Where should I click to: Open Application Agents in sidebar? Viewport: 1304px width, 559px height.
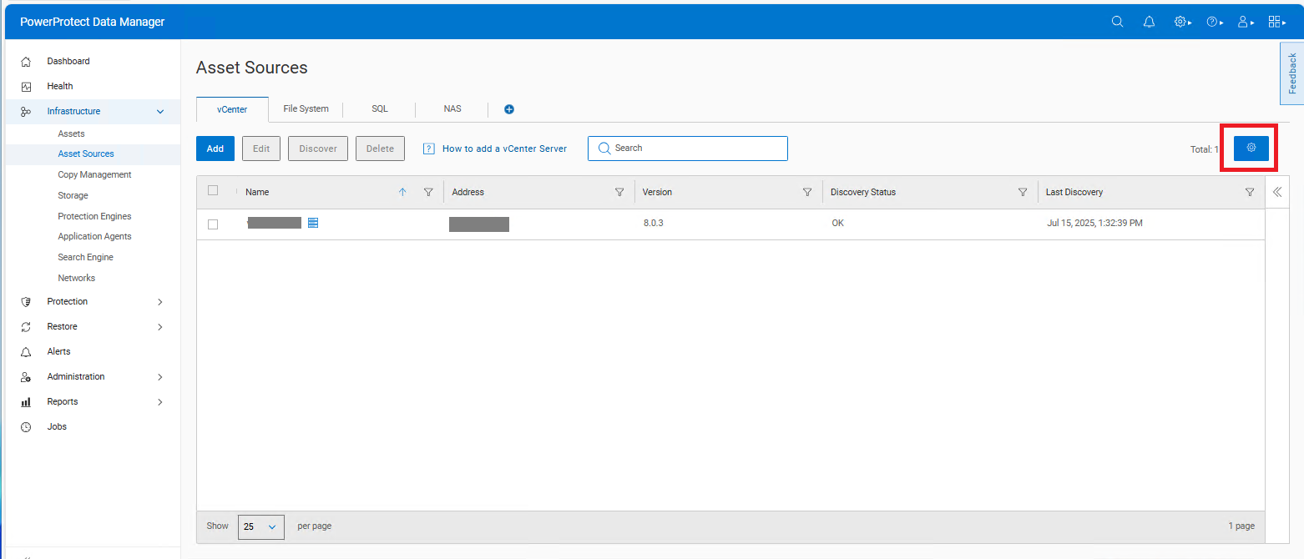coord(94,236)
